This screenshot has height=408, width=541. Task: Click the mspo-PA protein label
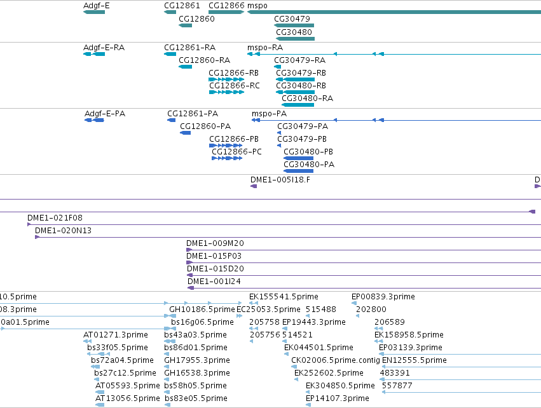pos(269,114)
